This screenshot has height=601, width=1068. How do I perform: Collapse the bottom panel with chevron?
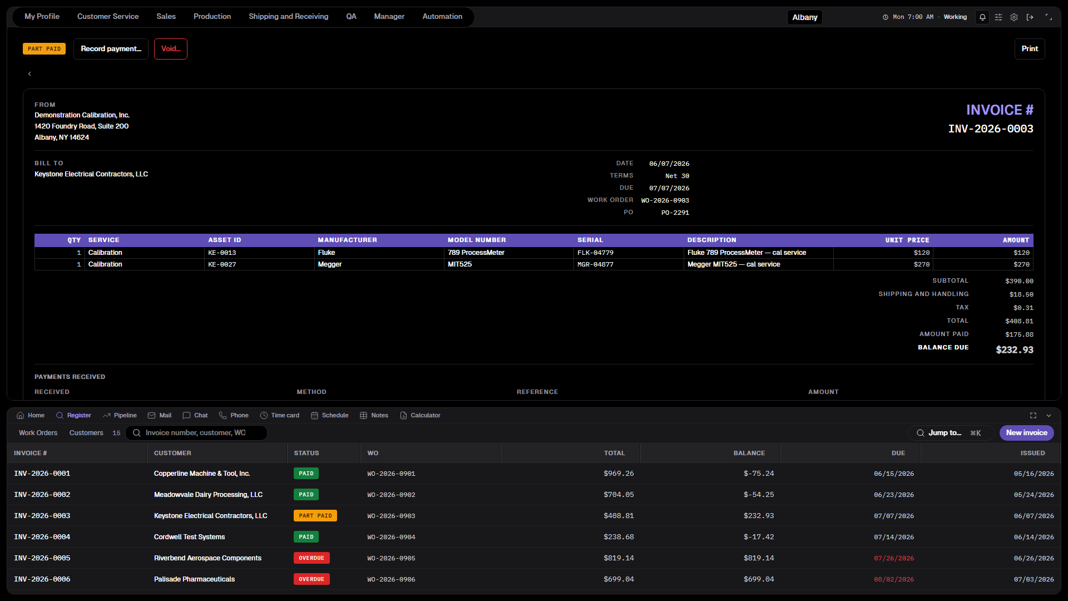1049,416
